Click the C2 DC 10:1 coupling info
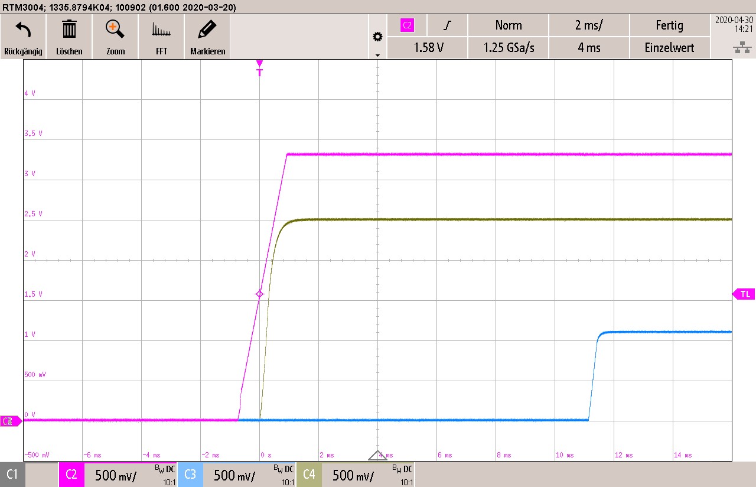 click(x=165, y=475)
